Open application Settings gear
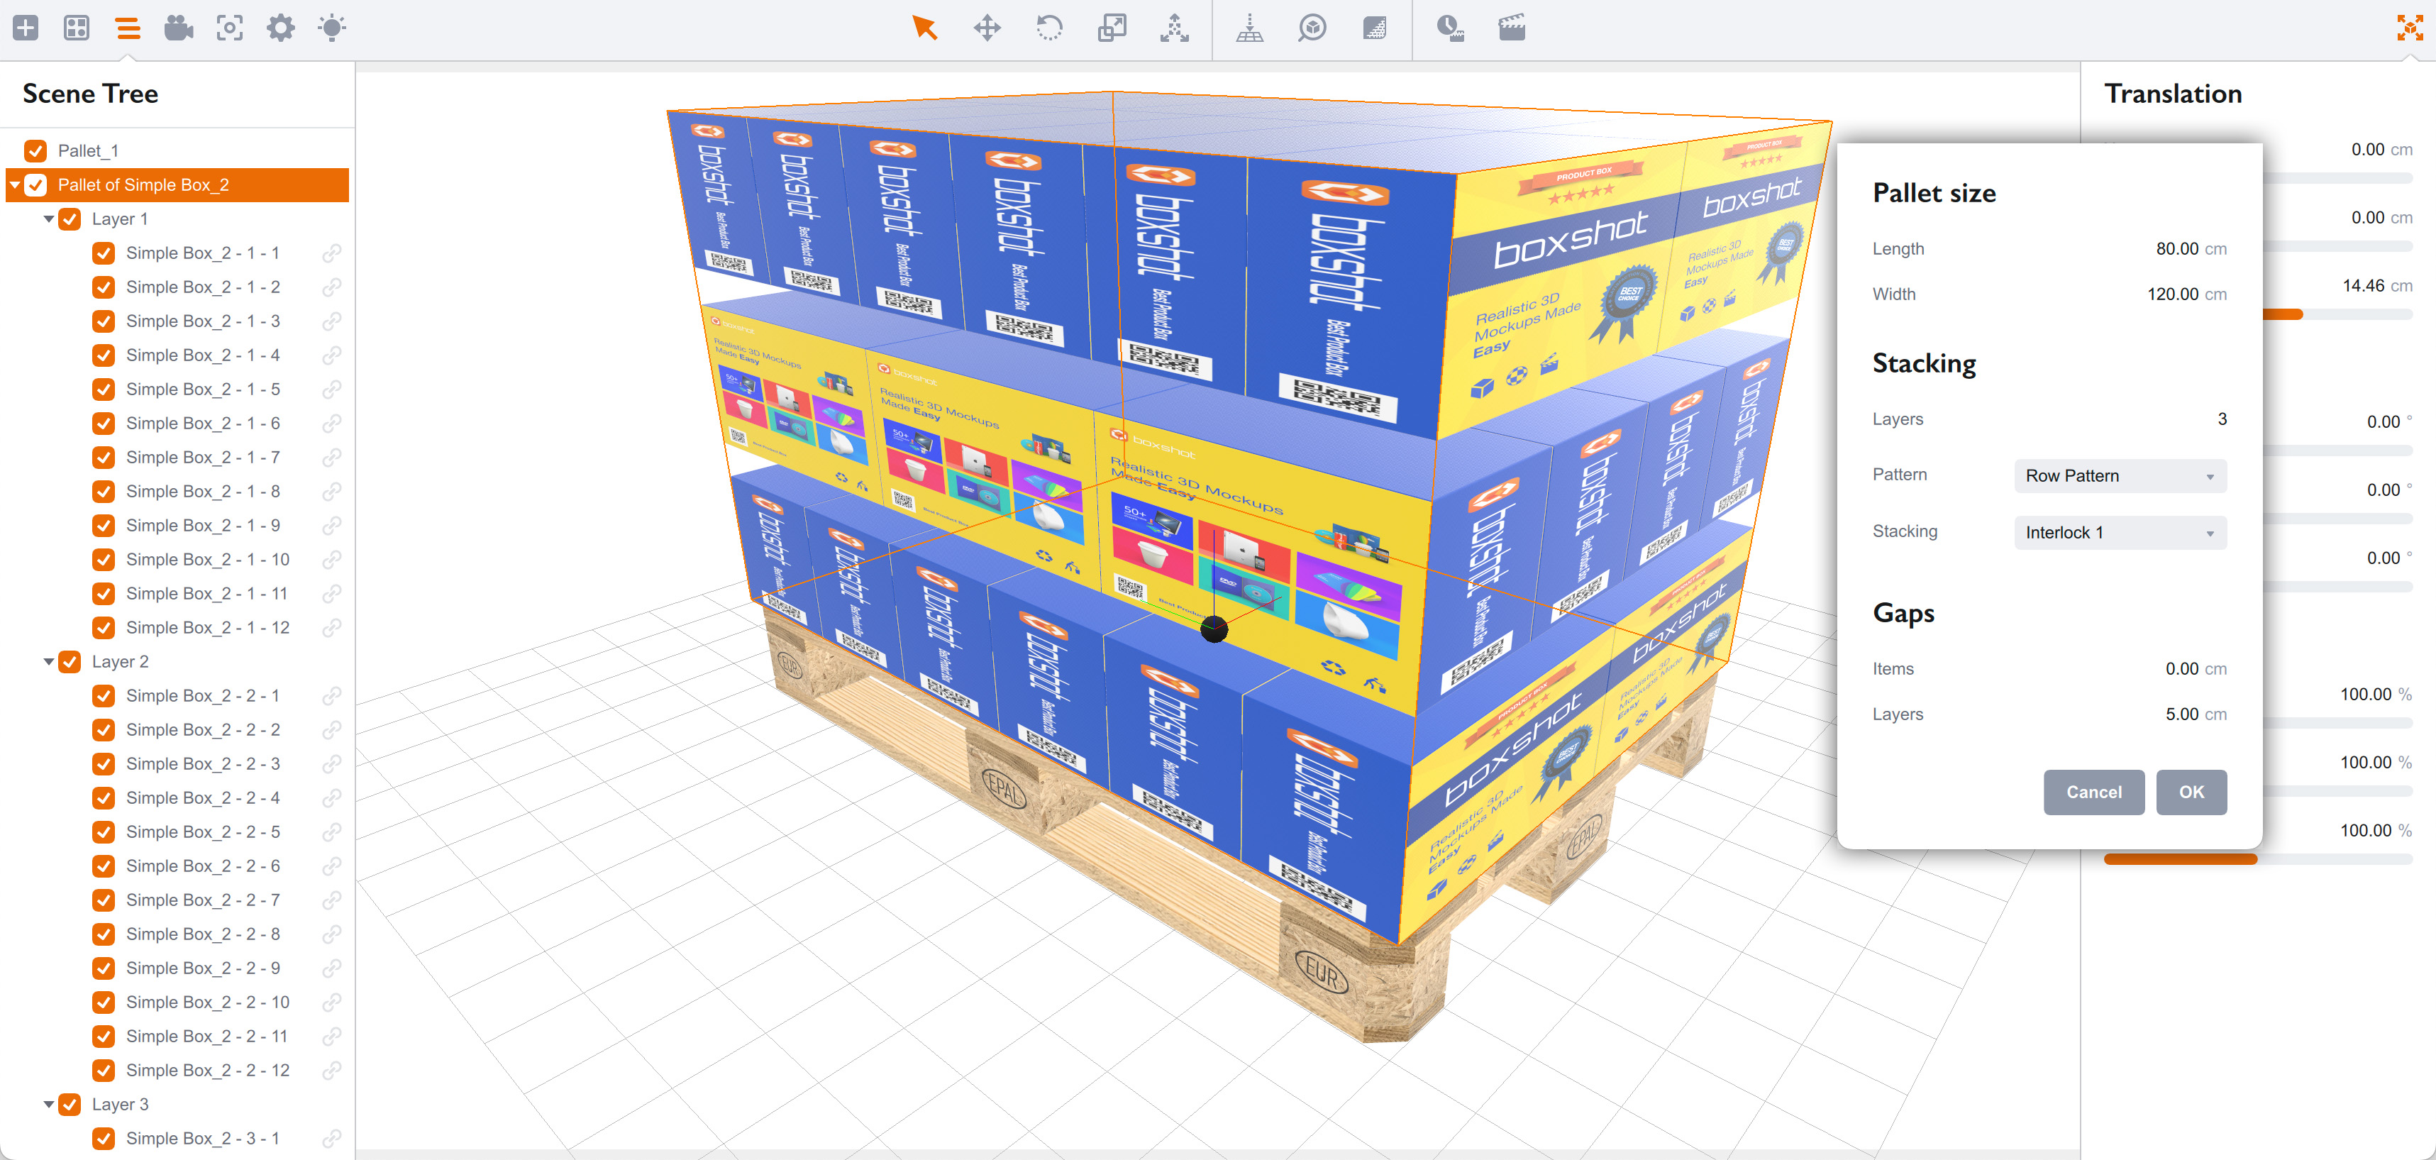The width and height of the screenshot is (2436, 1160). click(280, 28)
